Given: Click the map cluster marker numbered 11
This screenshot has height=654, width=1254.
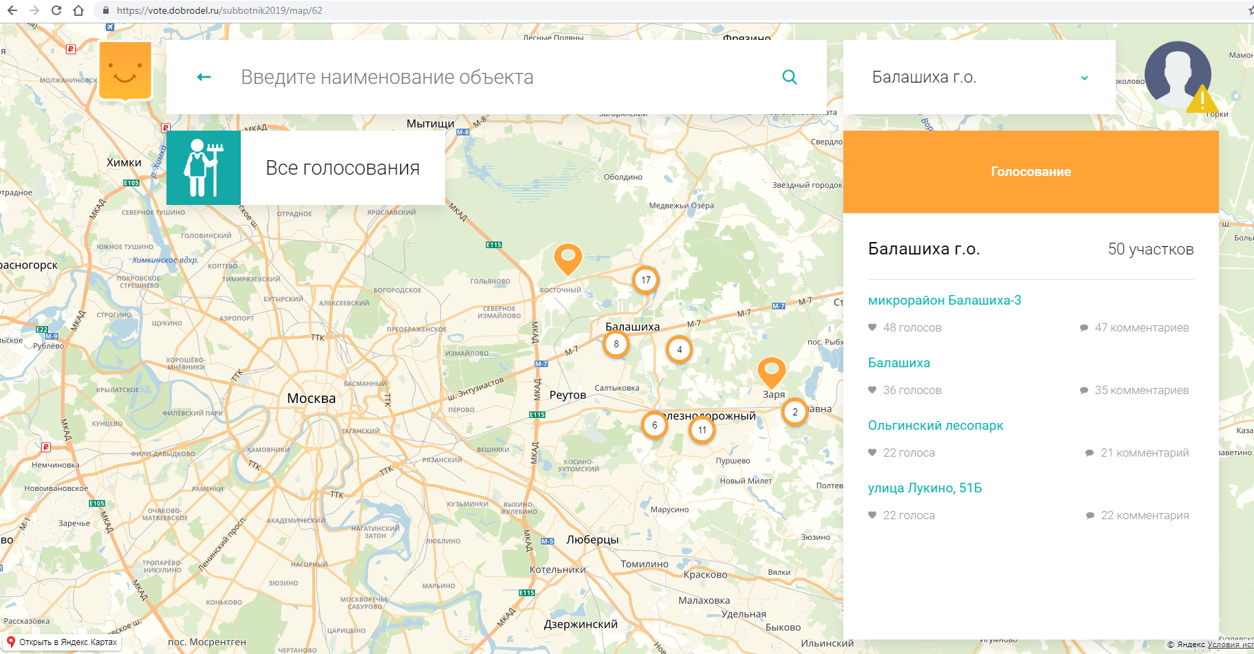Looking at the screenshot, I should (702, 430).
